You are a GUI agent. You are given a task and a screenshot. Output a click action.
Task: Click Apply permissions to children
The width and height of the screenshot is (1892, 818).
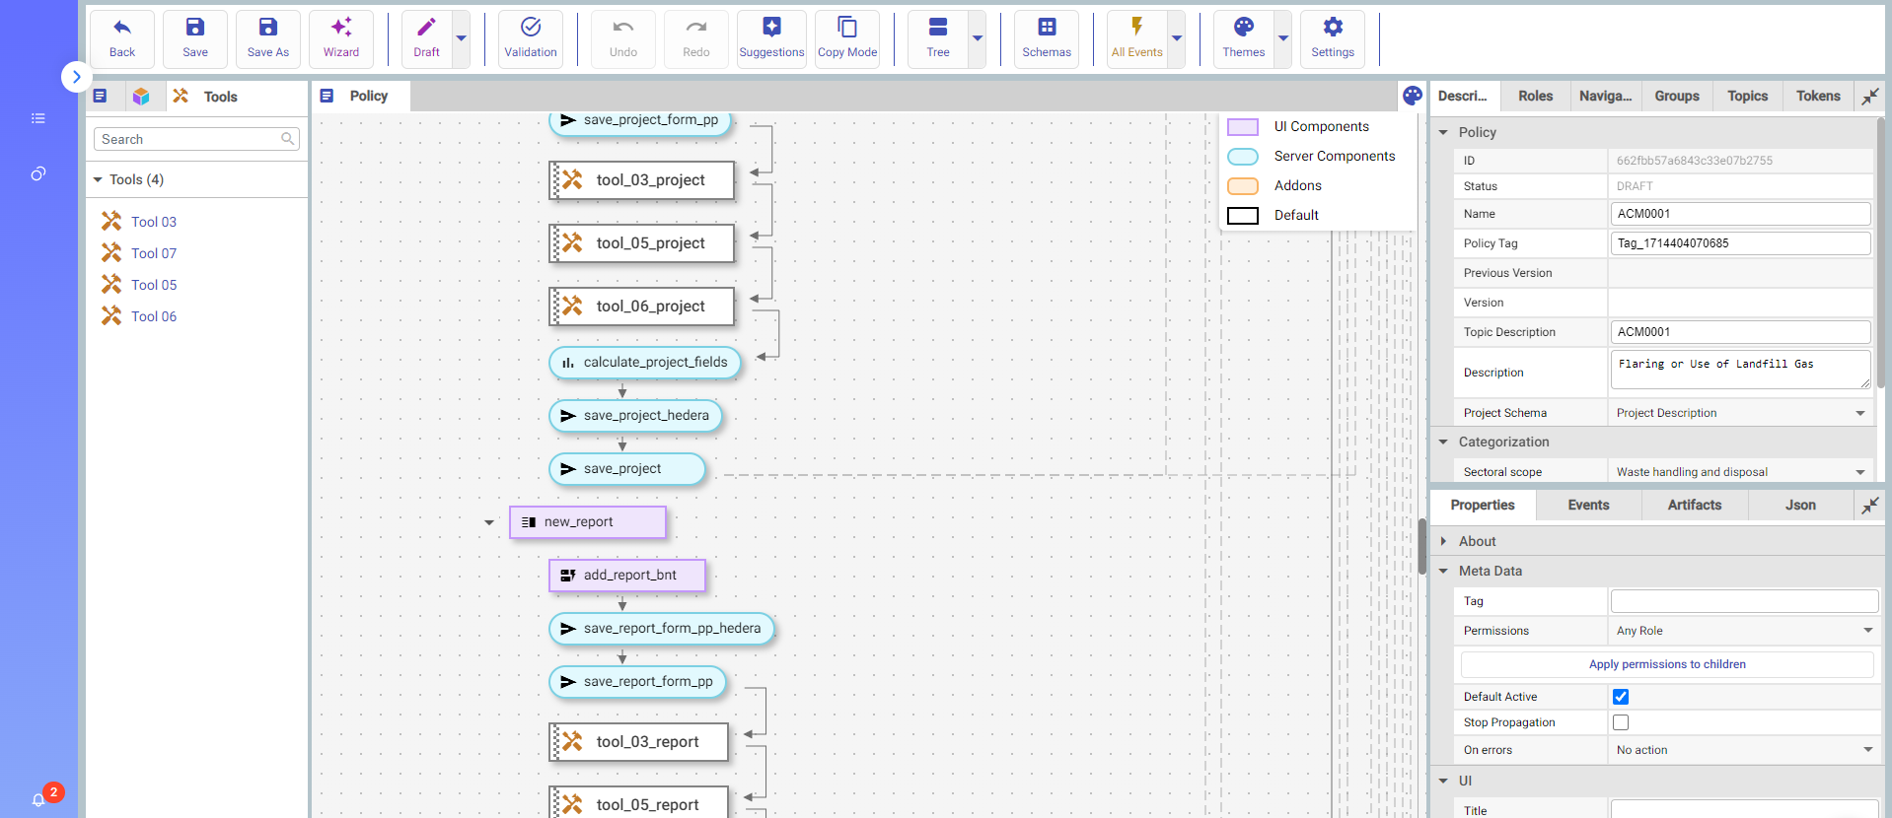(1666, 664)
